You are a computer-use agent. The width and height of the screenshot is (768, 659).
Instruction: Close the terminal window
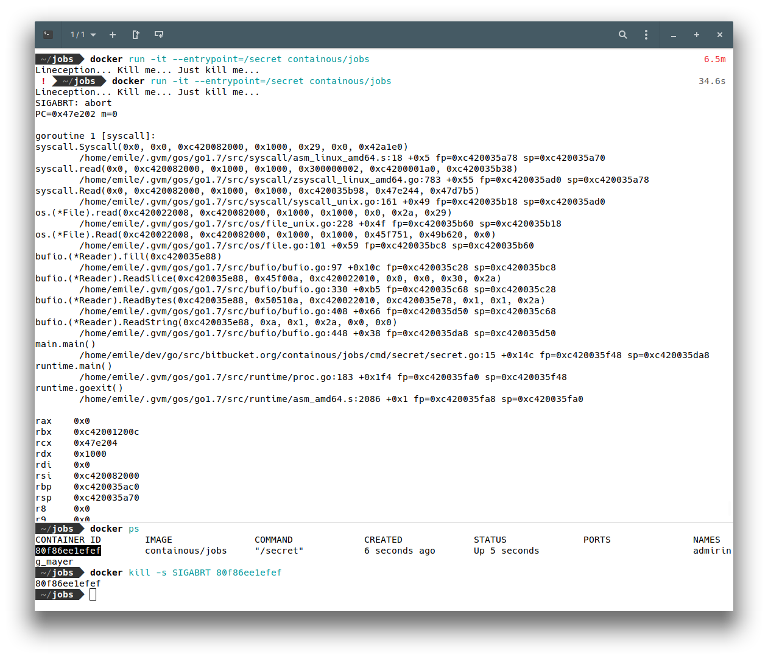(x=720, y=35)
